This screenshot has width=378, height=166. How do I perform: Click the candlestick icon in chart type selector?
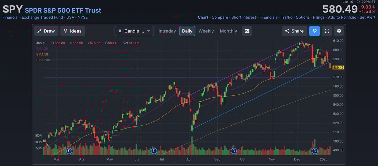coord(120,31)
